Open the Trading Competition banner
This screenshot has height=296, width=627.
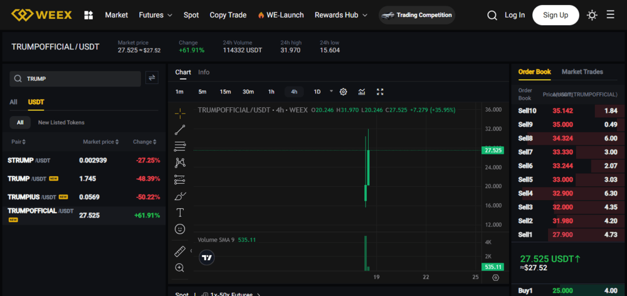click(417, 15)
